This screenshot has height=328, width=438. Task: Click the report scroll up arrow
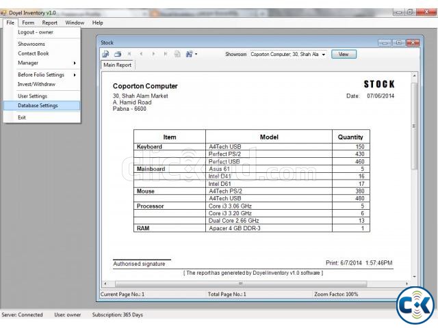(414, 76)
